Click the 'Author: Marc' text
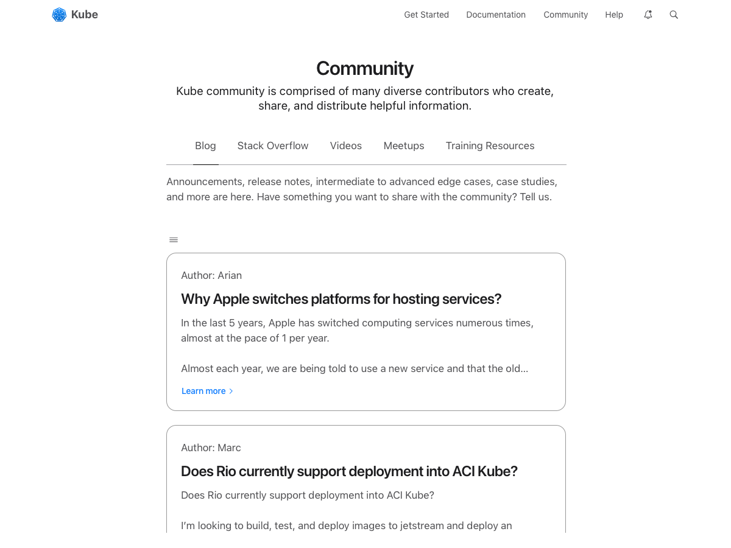This screenshot has width=731, height=548. tap(211, 448)
